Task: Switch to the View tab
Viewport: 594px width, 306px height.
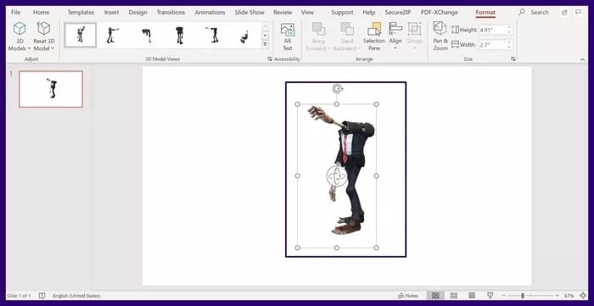Action: point(307,12)
